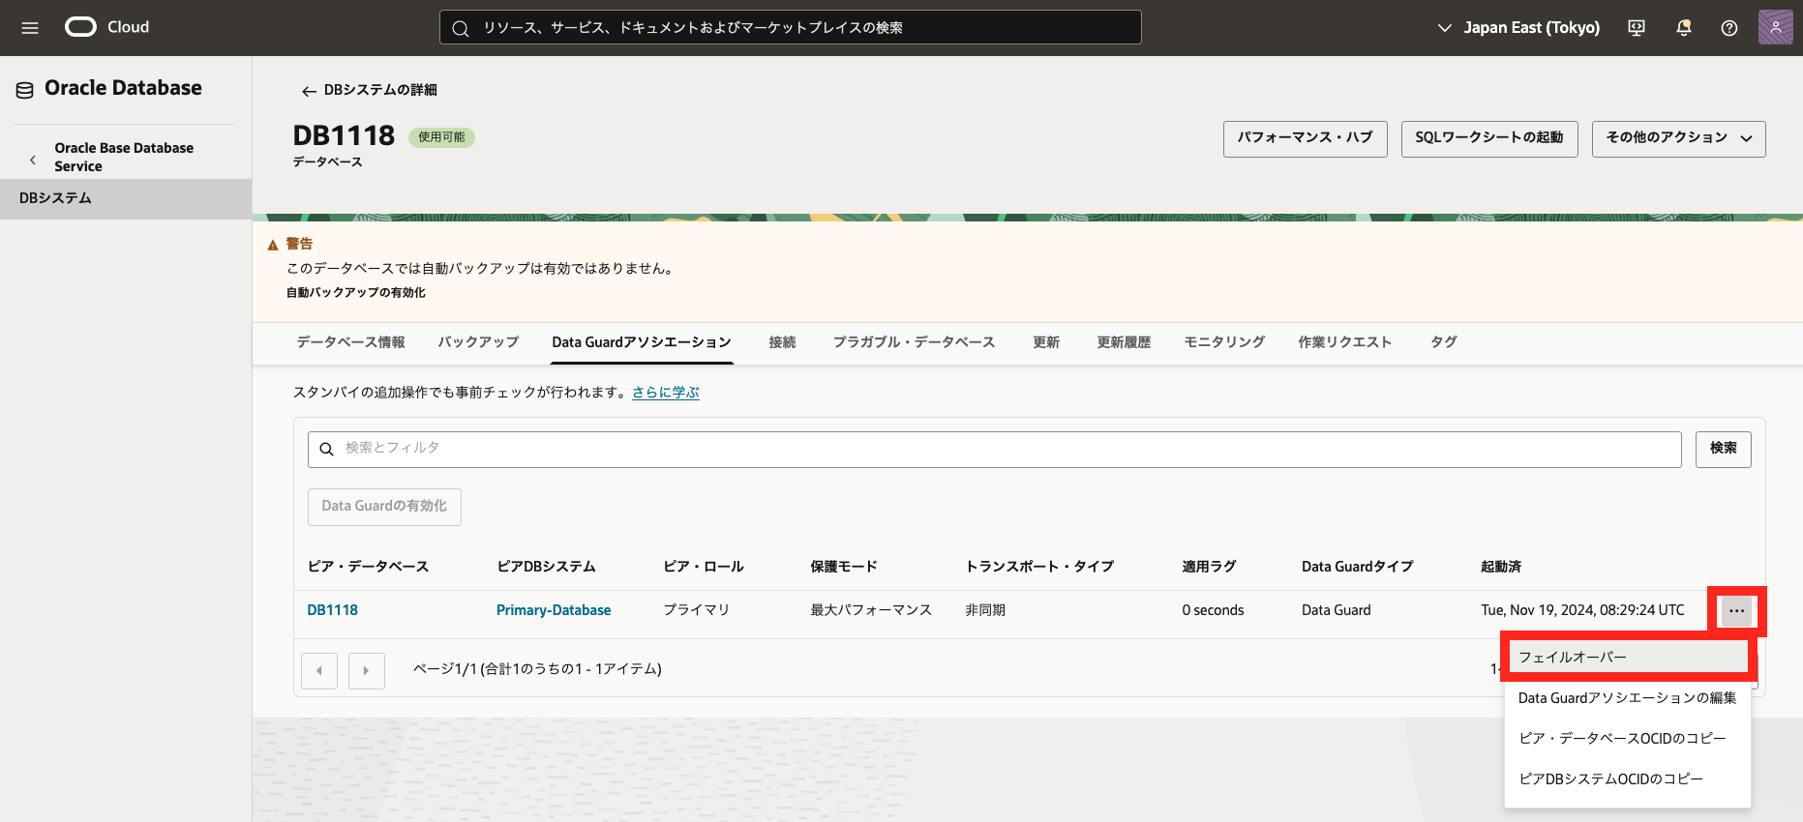Click the back arrow to DB system details
Viewport: 1803px width, 822px height.
[x=309, y=91]
